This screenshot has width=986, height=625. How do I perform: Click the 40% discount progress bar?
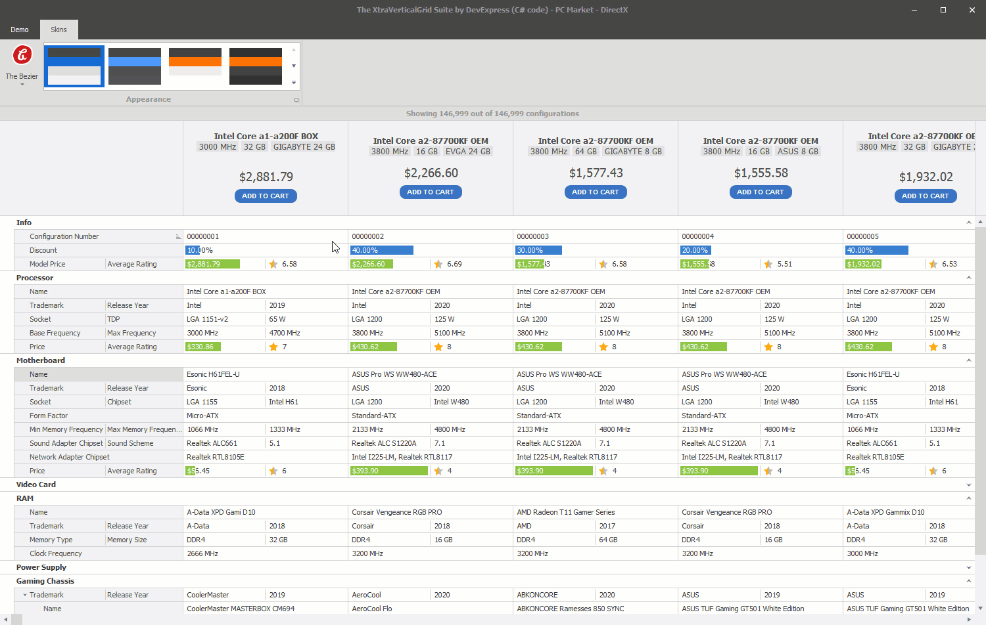(381, 250)
